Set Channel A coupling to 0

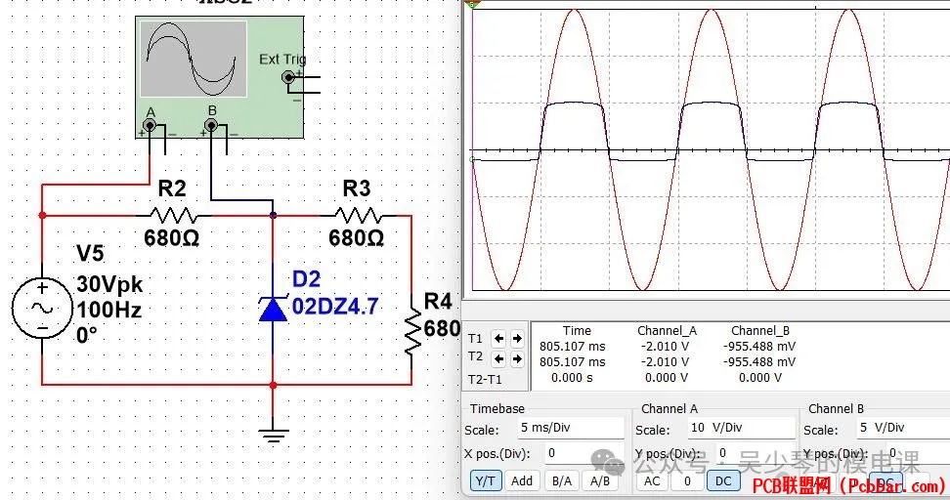687,481
